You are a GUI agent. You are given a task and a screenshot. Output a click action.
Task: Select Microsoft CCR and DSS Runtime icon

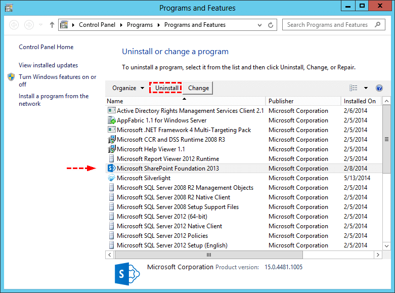pos(112,140)
